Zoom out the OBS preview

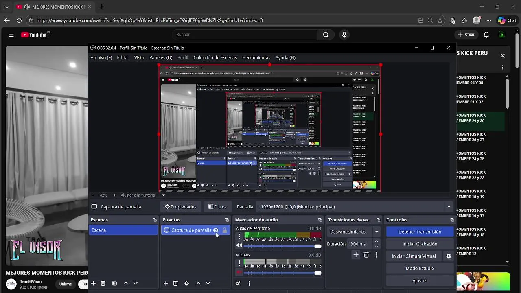click(93, 195)
